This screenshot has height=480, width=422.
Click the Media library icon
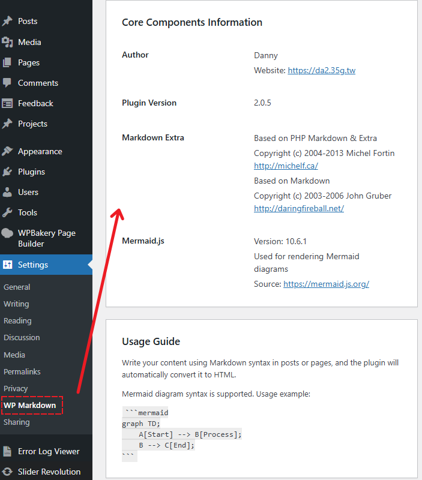(x=7, y=42)
